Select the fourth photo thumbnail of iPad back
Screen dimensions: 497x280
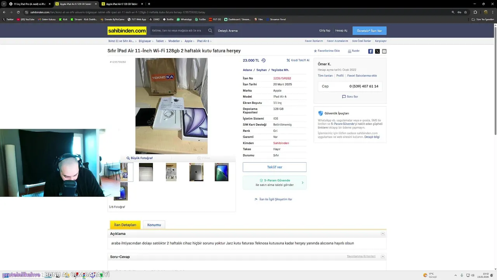196,172
